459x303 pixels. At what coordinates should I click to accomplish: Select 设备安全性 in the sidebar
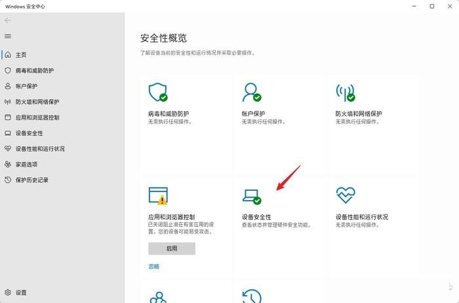pos(30,133)
